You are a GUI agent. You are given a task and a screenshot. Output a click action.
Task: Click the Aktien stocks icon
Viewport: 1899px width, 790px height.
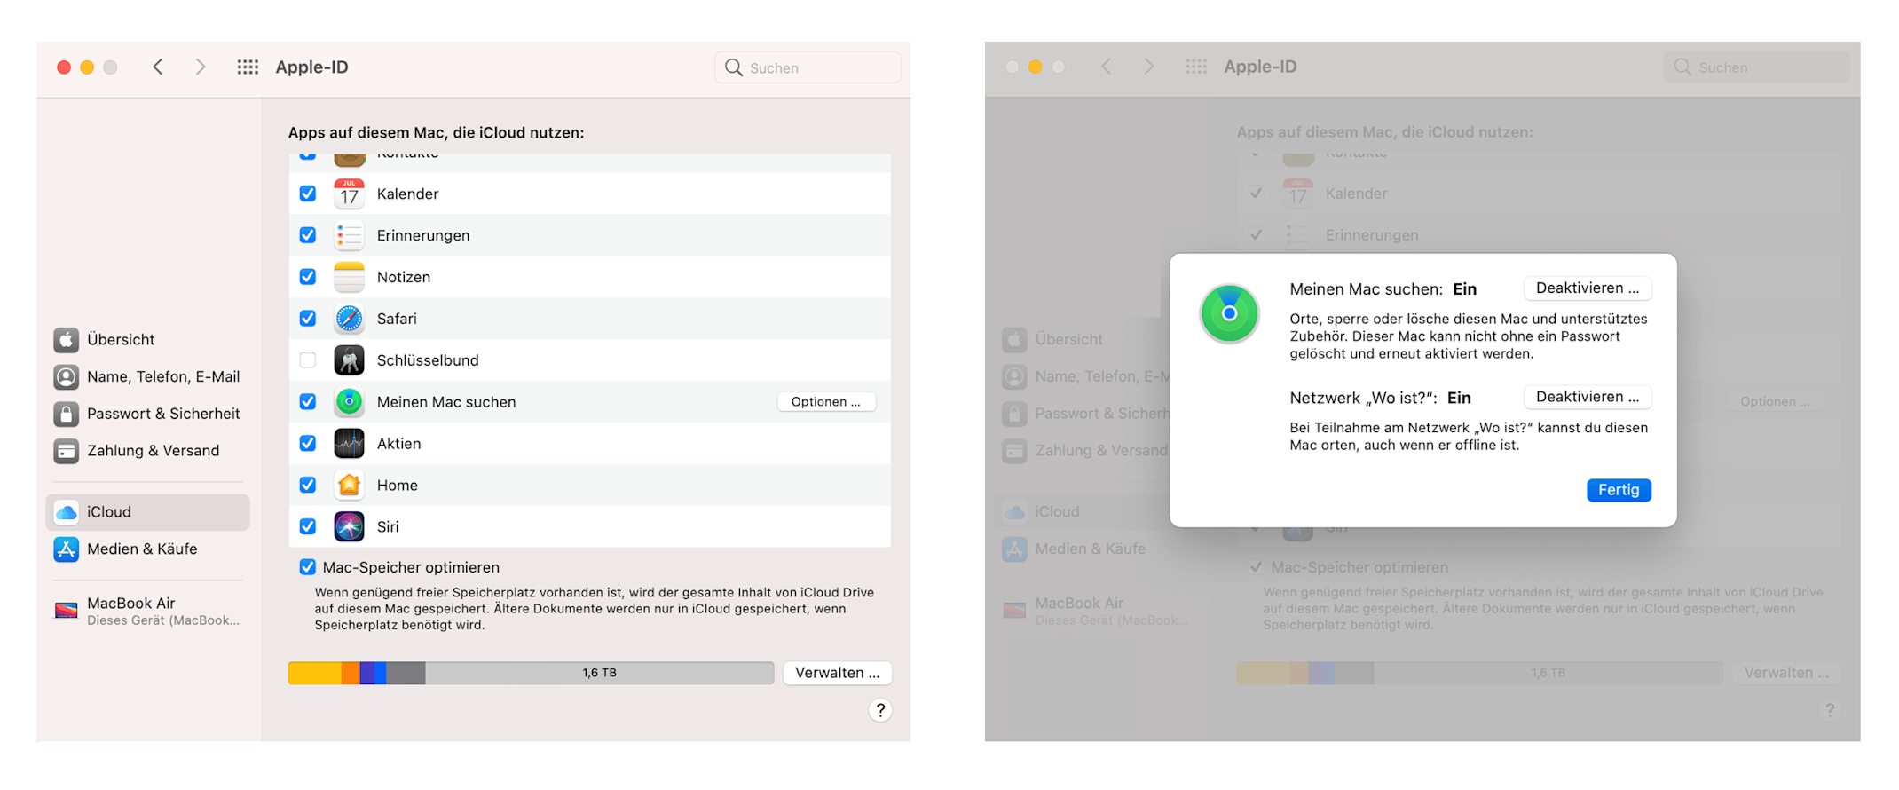[350, 444]
